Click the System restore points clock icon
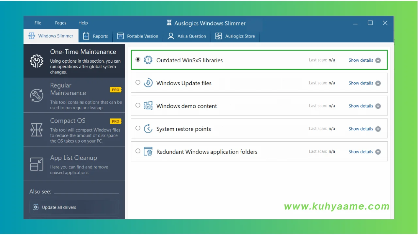This screenshot has height=235, width=418. [148, 128]
